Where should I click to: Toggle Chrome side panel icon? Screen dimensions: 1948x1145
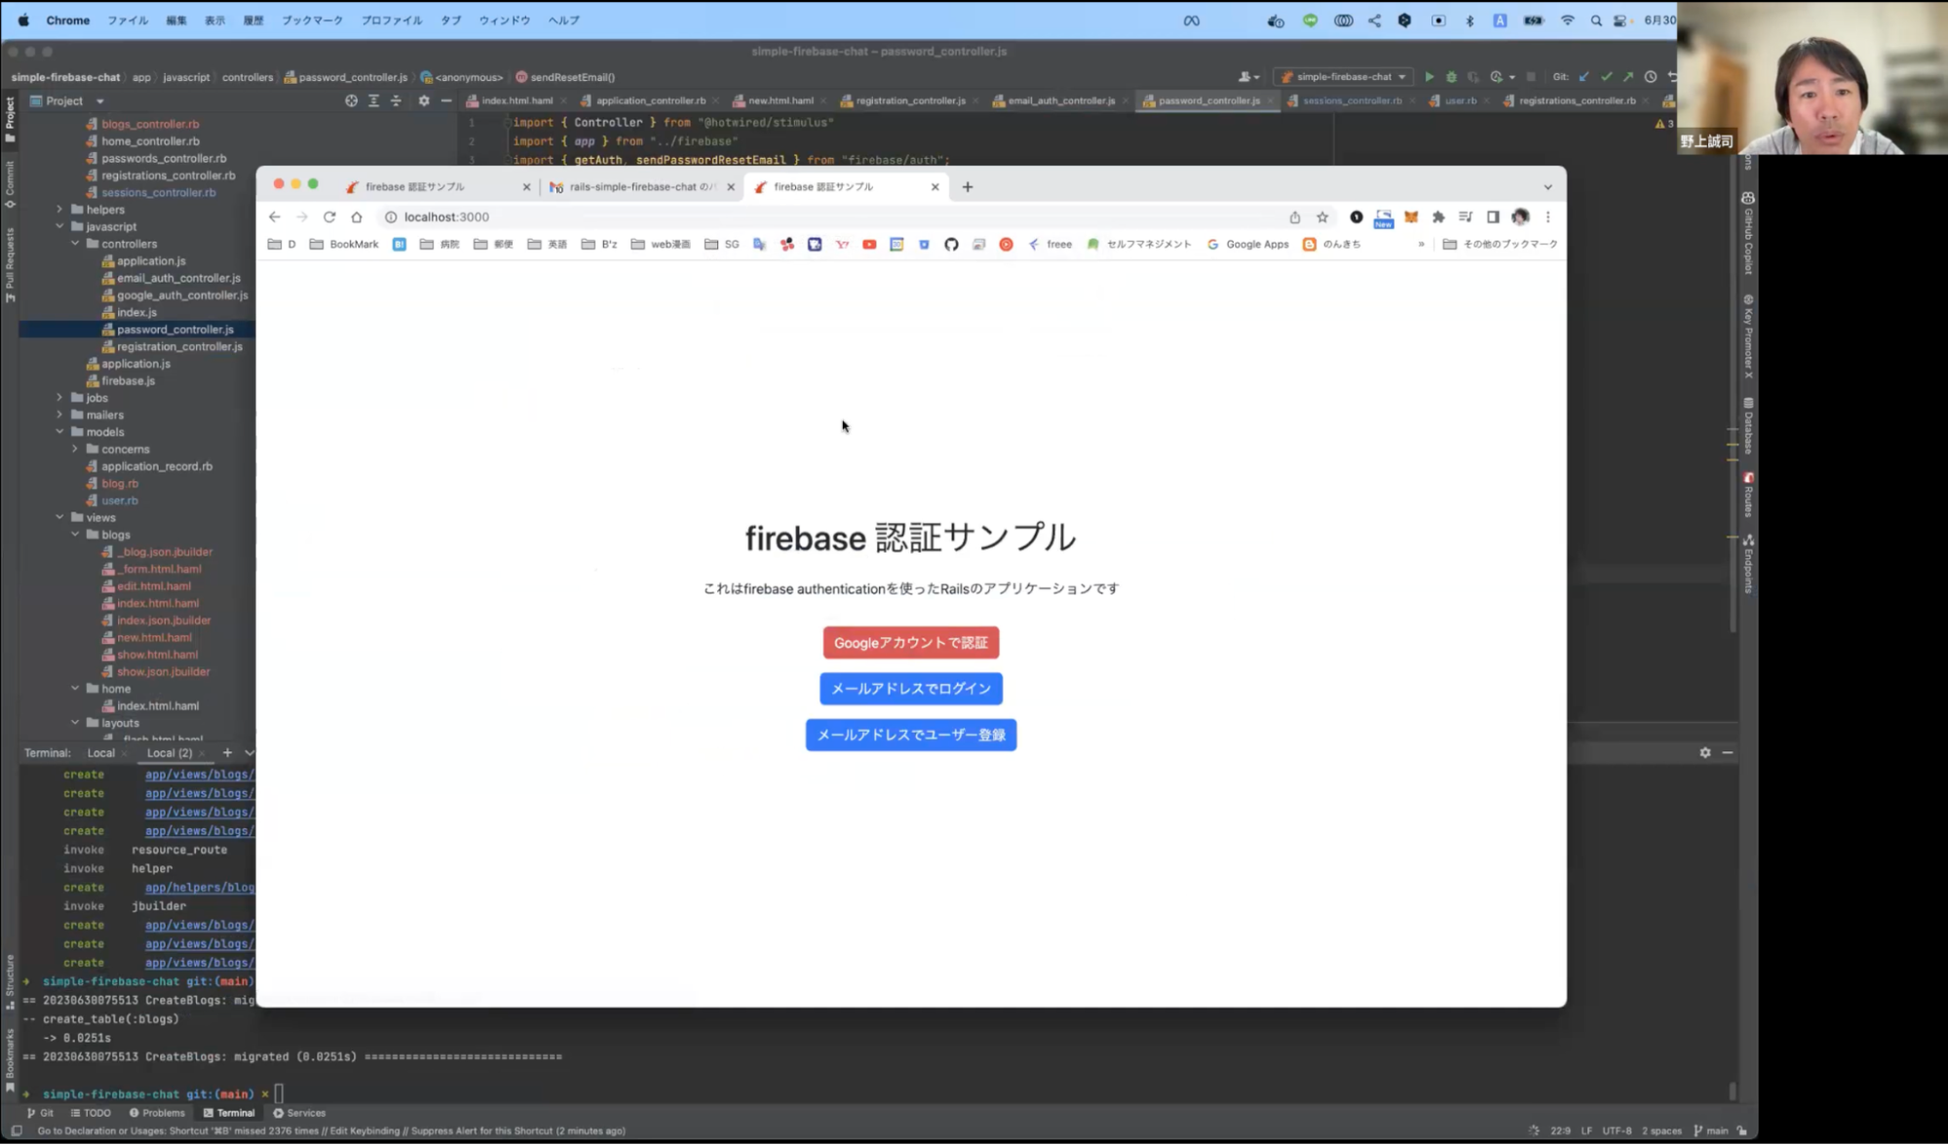click(x=1493, y=217)
